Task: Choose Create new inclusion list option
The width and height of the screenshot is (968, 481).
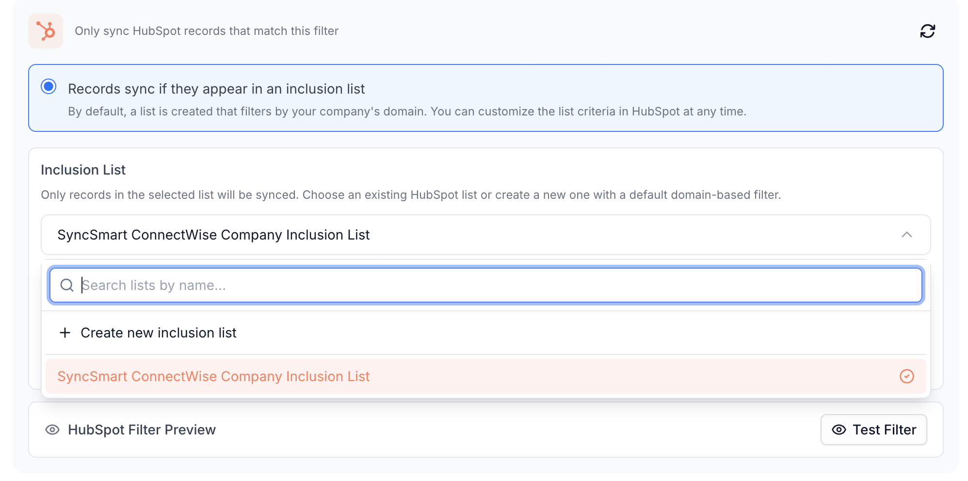Action: [x=485, y=333]
